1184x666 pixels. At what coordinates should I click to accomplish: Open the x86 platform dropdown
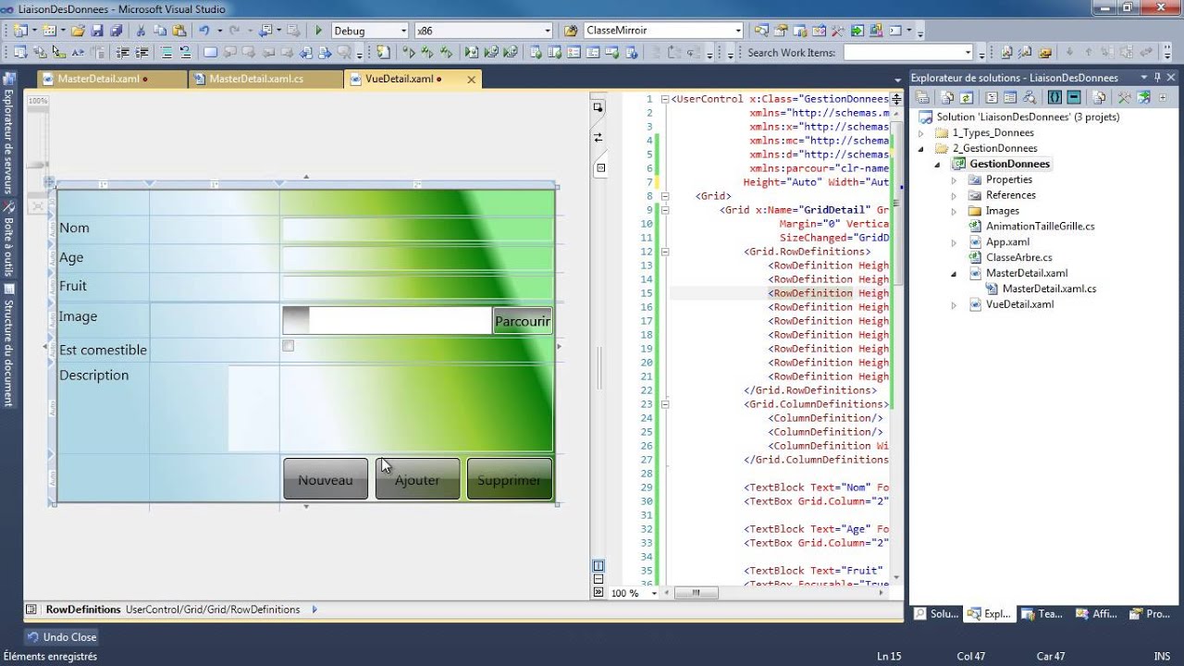pos(548,31)
